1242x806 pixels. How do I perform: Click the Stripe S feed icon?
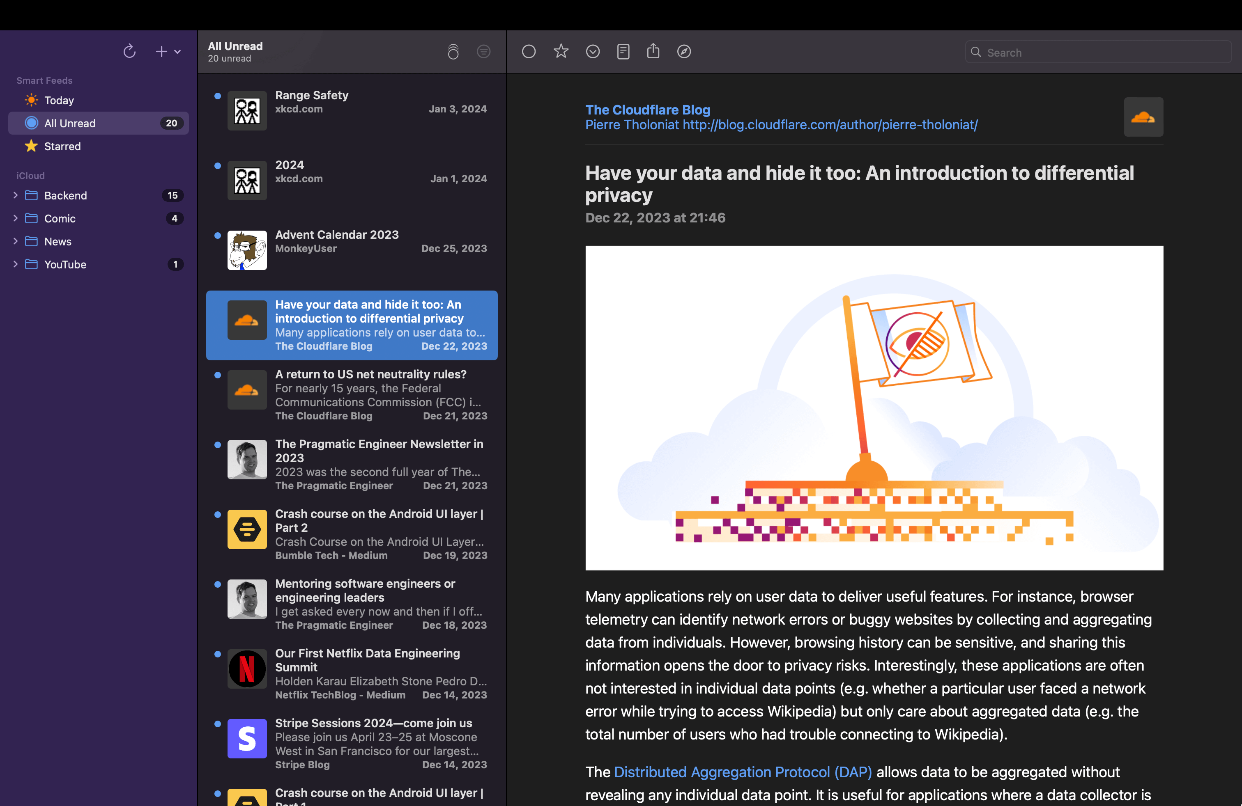pos(247,739)
